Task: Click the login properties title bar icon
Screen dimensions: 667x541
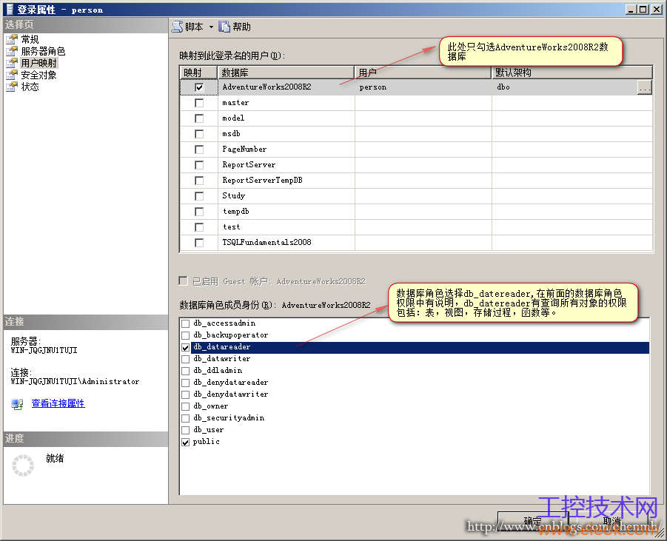Action: [10, 10]
